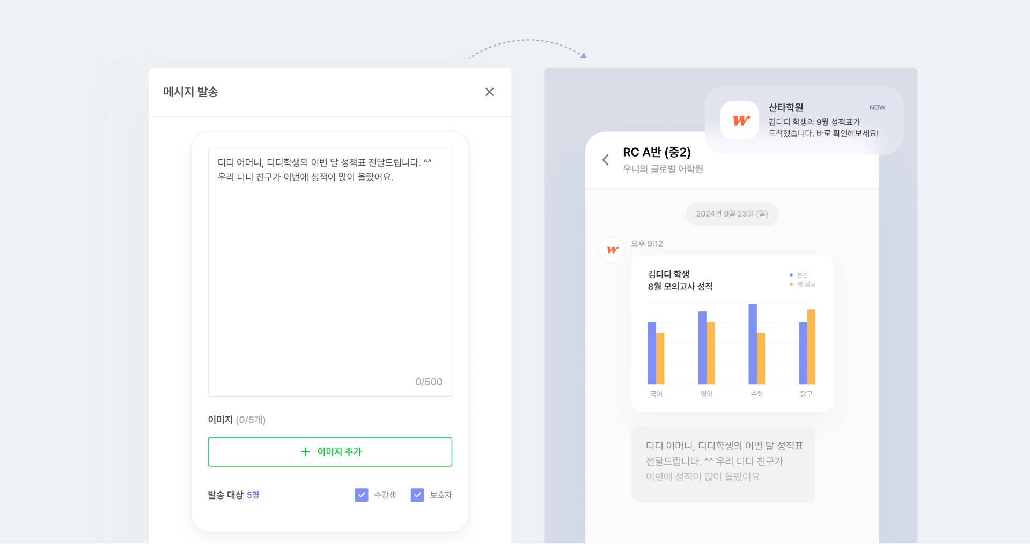Click the plus icon in 이미지 추가
This screenshot has width=1030, height=544.
tap(305, 452)
